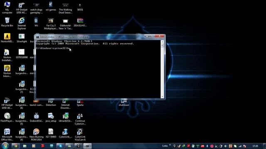
Task: Minimize the cmd.exe window
Action: click(147, 36)
